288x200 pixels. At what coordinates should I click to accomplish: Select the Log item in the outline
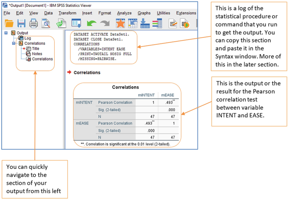coord(27,38)
